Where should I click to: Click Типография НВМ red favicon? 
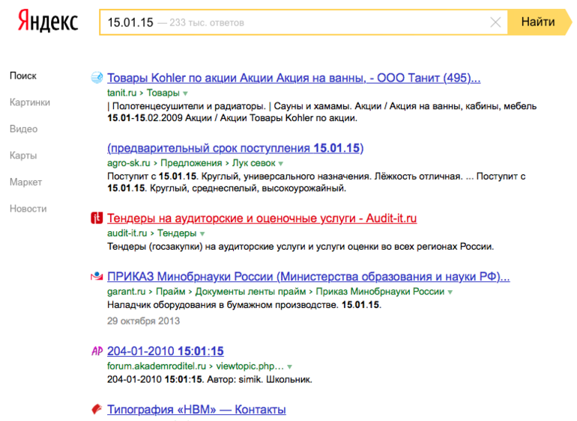pyautogui.click(x=97, y=409)
